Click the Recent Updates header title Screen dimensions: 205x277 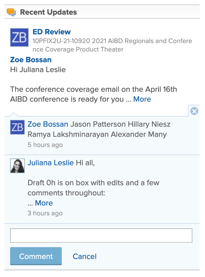(x=48, y=12)
